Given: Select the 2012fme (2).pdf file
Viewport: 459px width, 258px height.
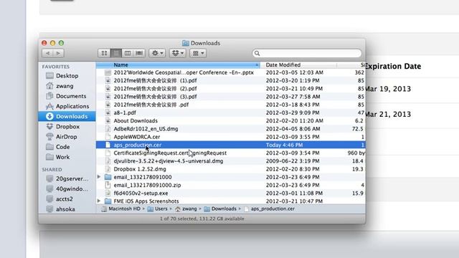Looking at the screenshot, I should click(231, 89).
